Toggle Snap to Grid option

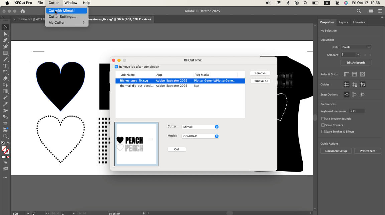[x=354, y=94]
